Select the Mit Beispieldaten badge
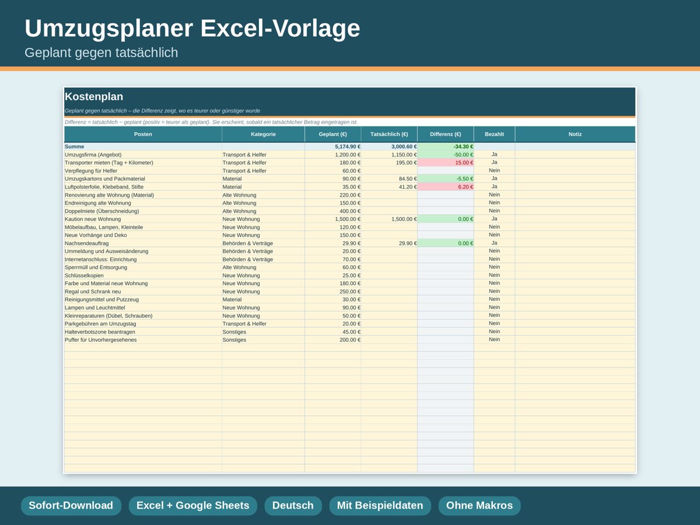This screenshot has height=525, width=700. [x=380, y=506]
